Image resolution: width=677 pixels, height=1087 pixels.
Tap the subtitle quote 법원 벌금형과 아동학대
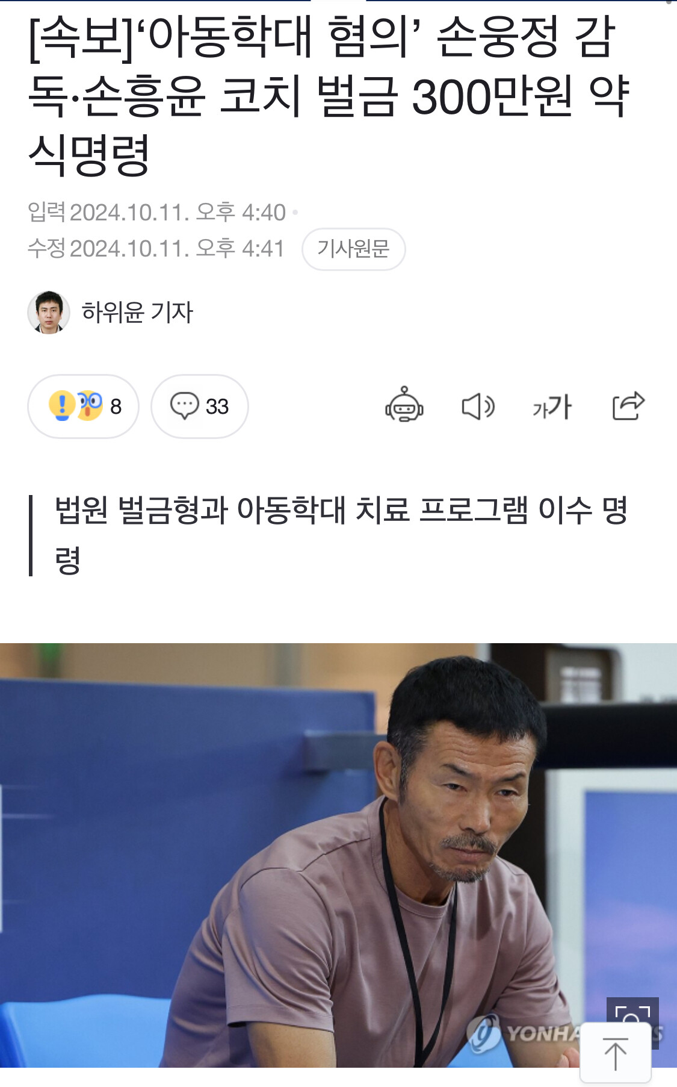coord(341,535)
